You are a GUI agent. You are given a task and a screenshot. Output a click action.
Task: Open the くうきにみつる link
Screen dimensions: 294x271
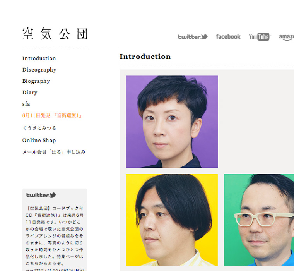click(x=39, y=128)
